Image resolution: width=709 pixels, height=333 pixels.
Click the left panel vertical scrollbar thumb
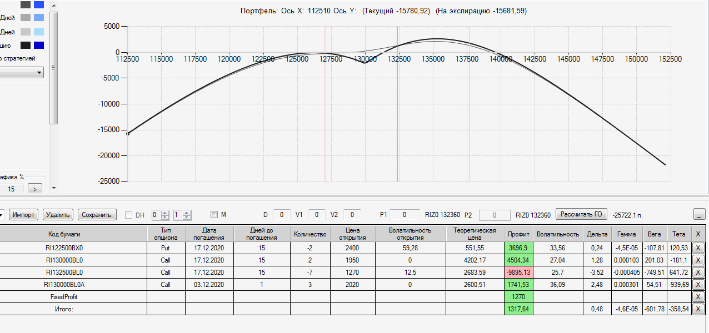click(53, 68)
